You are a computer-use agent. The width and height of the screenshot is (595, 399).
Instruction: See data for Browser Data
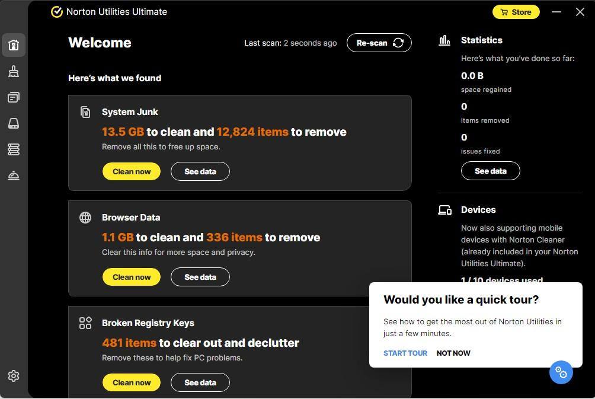coord(200,277)
